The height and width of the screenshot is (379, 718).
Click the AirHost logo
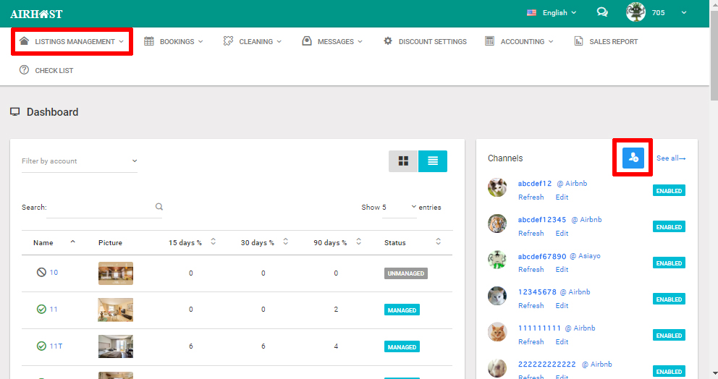(36, 14)
